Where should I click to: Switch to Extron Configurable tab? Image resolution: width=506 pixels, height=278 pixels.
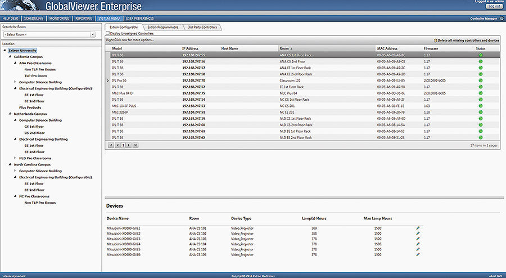[x=124, y=27]
